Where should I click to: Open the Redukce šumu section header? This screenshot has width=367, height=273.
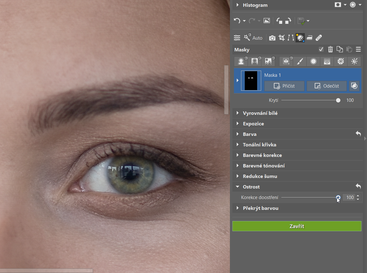tap(260, 176)
